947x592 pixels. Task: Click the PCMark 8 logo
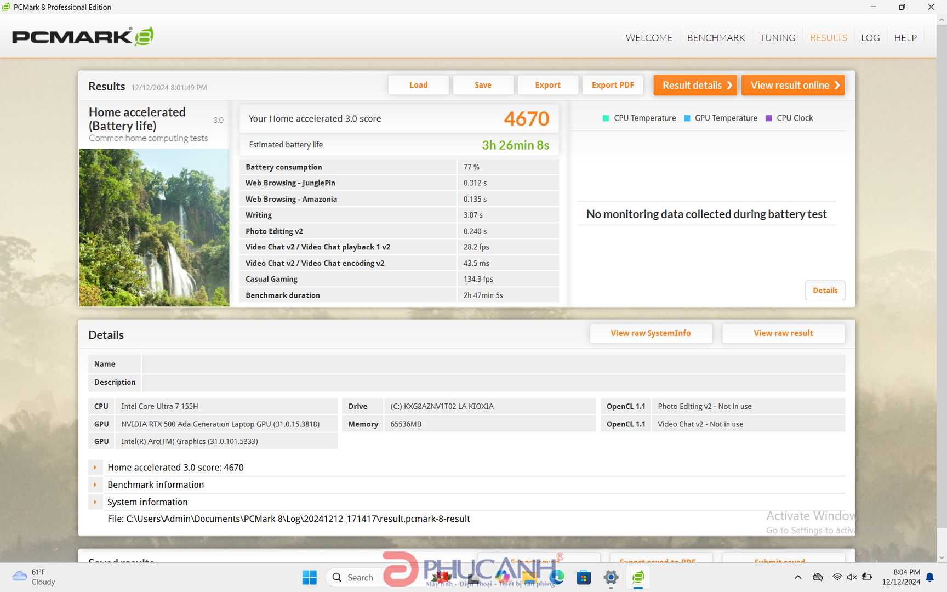point(83,36)
